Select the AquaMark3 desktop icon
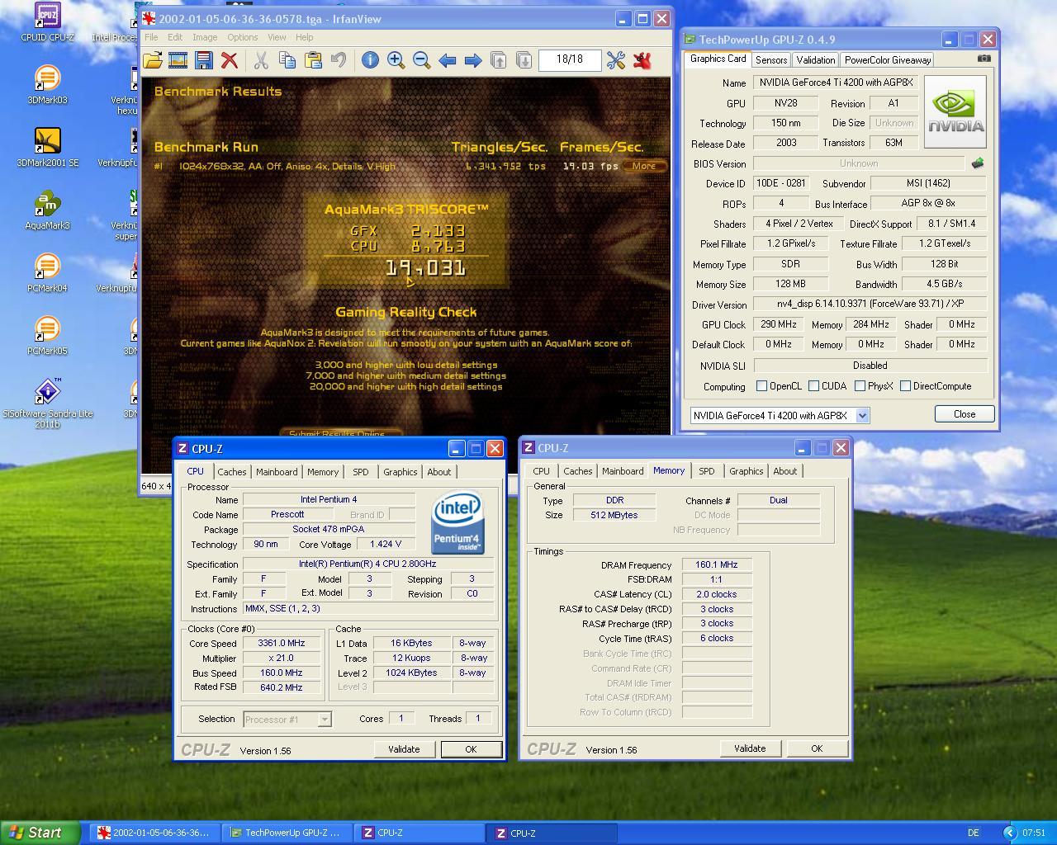 pos(47,210)
